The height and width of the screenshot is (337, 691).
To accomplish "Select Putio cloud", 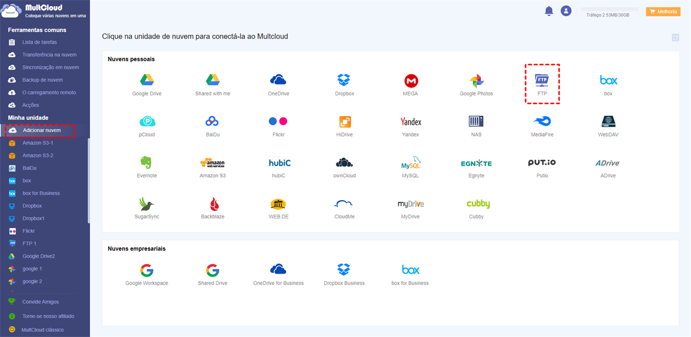I will click(x=542, y=167).
